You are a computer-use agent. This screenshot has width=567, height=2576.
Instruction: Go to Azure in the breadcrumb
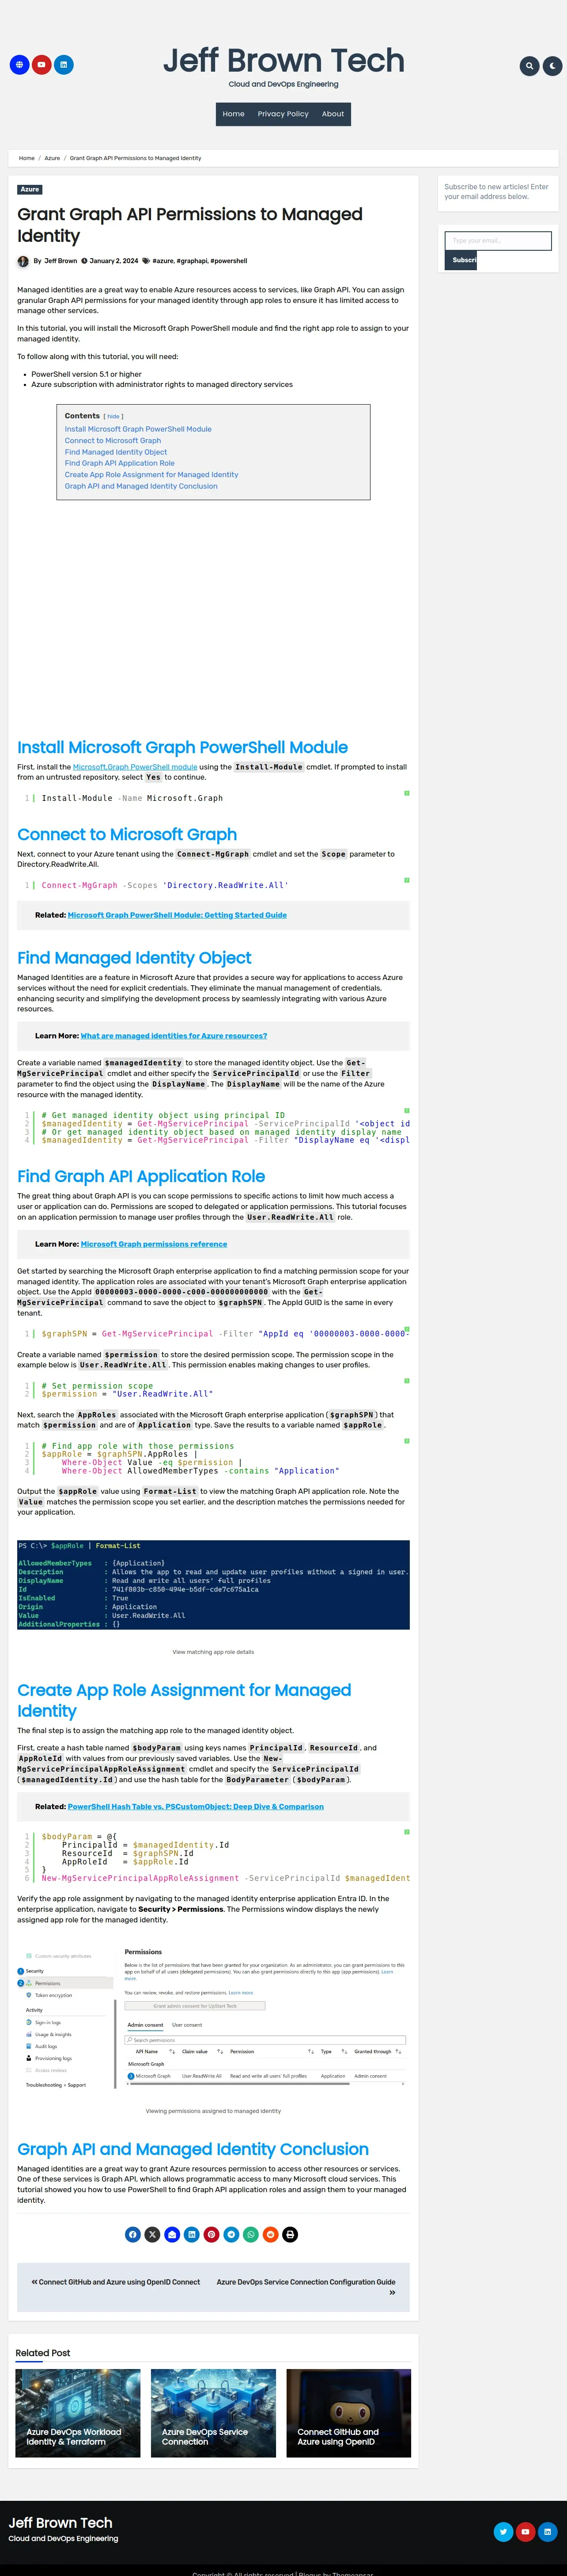coord(52,158)
